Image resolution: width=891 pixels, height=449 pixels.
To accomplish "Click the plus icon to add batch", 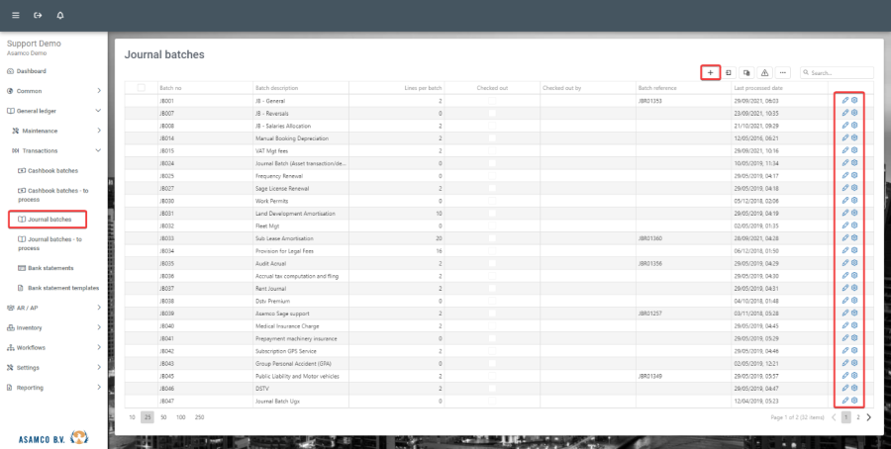I will pos(710,72).
